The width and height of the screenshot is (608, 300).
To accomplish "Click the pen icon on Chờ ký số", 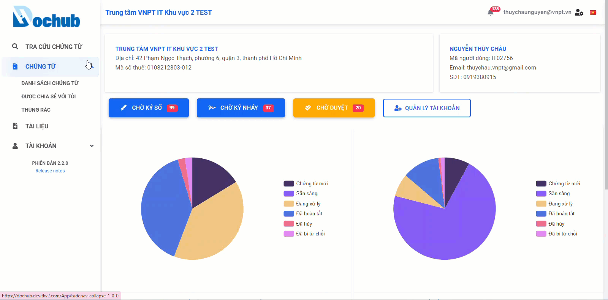I will click(123, 108).
